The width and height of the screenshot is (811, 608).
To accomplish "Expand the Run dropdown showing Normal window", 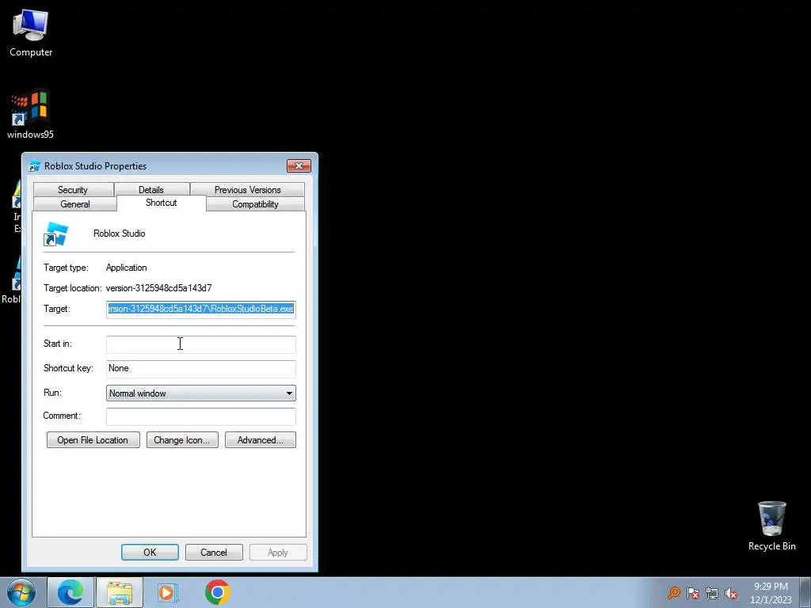I will pyautogui.click(x=201, y=393).
